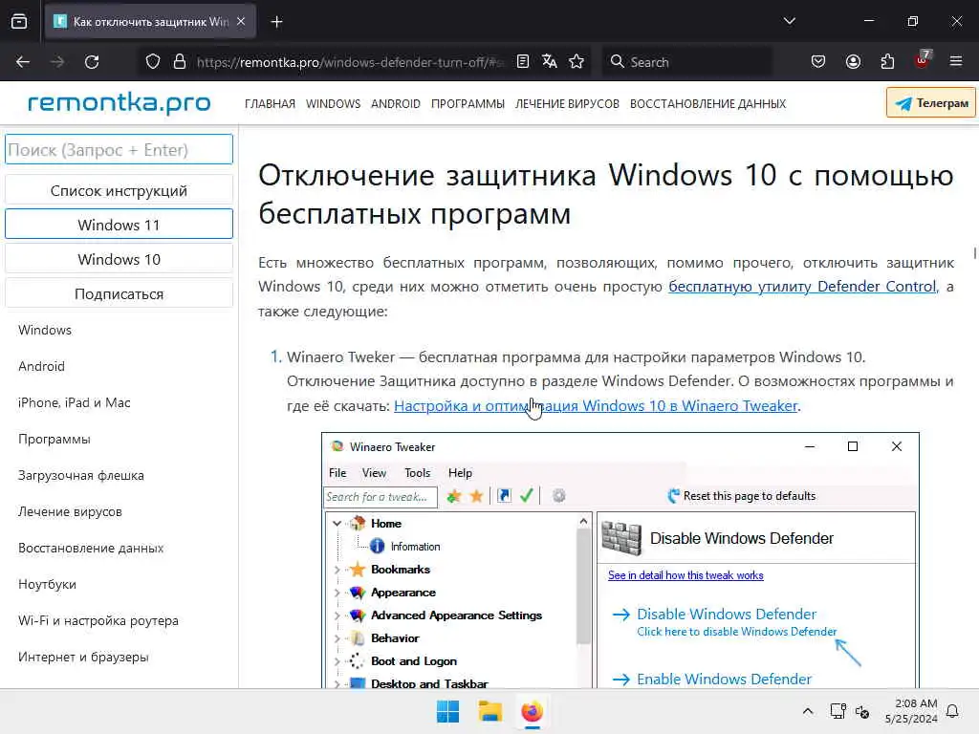Open tracking protection shield icon
The image size is (979, 734).
tap(153, 62)
